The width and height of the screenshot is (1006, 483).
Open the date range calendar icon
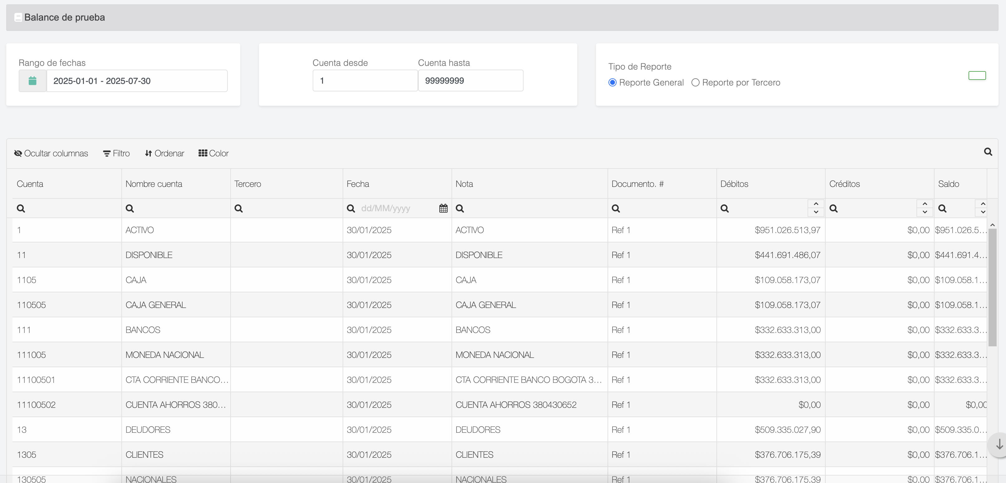click(x=32, y=81)
